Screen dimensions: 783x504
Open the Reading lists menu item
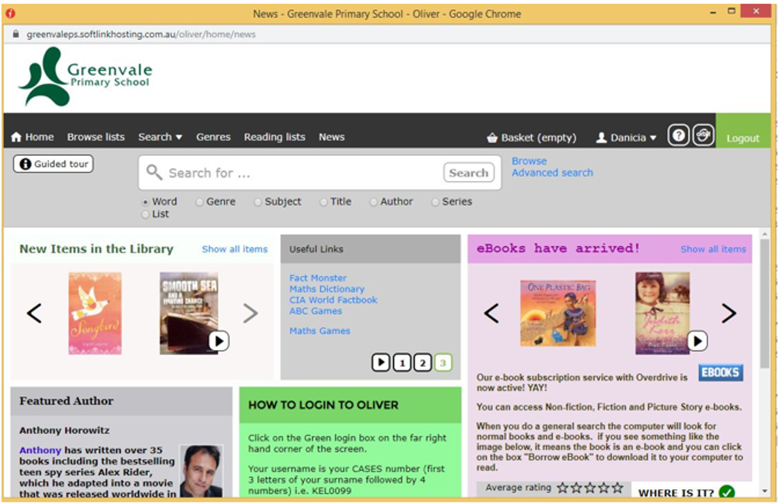click(274, 137)
